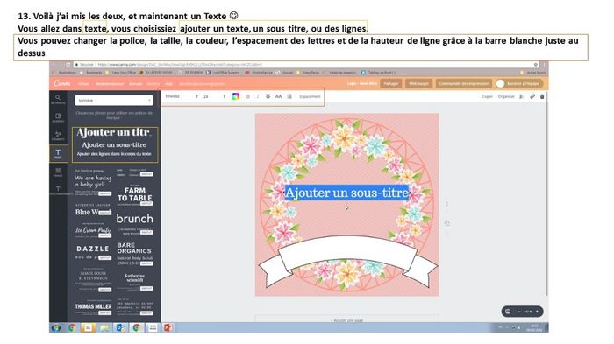Open the search tab in Canva sidebar
The height and width of the screenshot is (344, 614).
(x=58, y=99)
